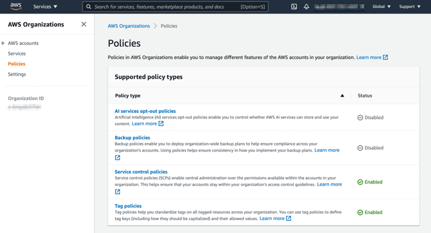Click Disabled status icon for AI services opt-out
The image size is (431, 233).
(x=360, y=118)
